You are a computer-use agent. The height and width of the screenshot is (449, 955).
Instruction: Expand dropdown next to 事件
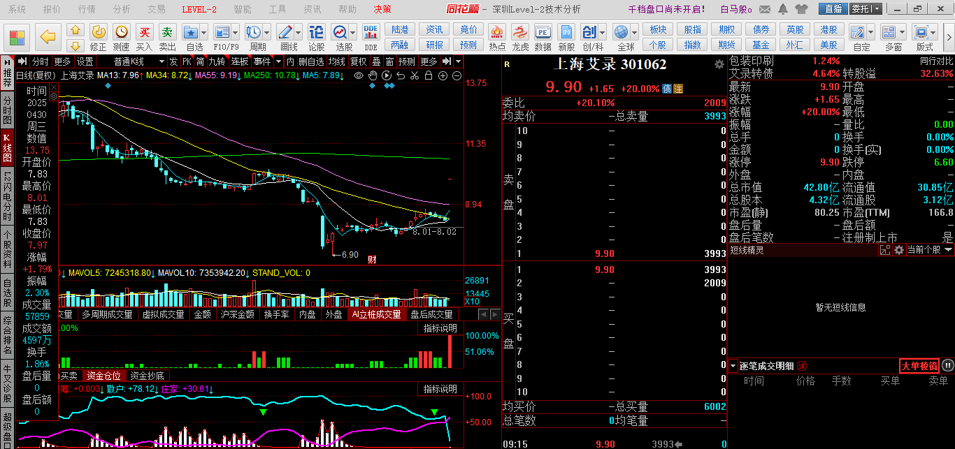click(277, 61)
